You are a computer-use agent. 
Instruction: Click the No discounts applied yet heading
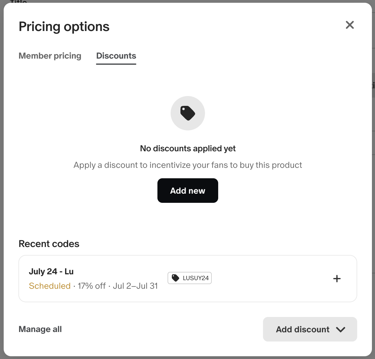(188, 149)
